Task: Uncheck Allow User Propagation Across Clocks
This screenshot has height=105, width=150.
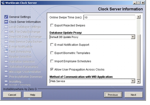Action: tap(52, 69)
